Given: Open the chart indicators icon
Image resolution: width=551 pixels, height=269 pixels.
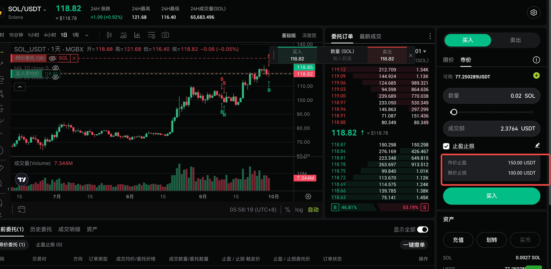Looking at the screenshot, I should click(x=123, y=35).
